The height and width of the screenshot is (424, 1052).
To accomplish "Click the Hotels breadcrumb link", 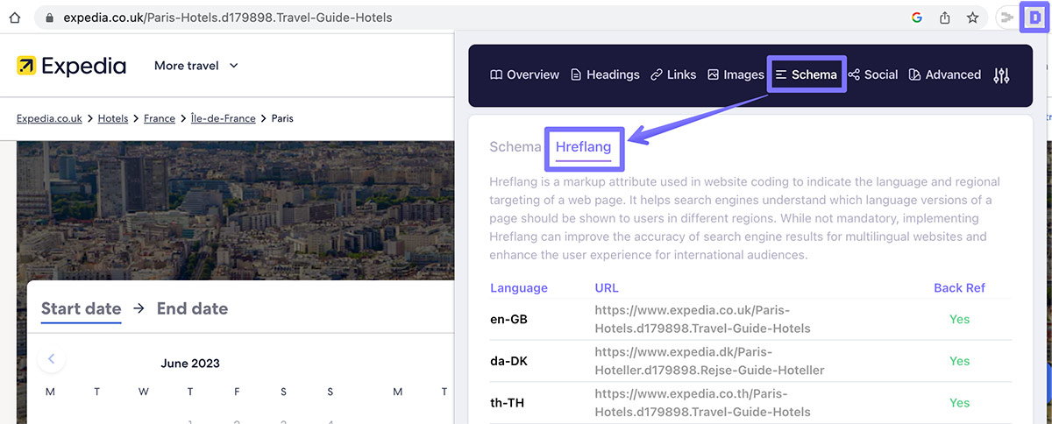I will click(113, 118).
